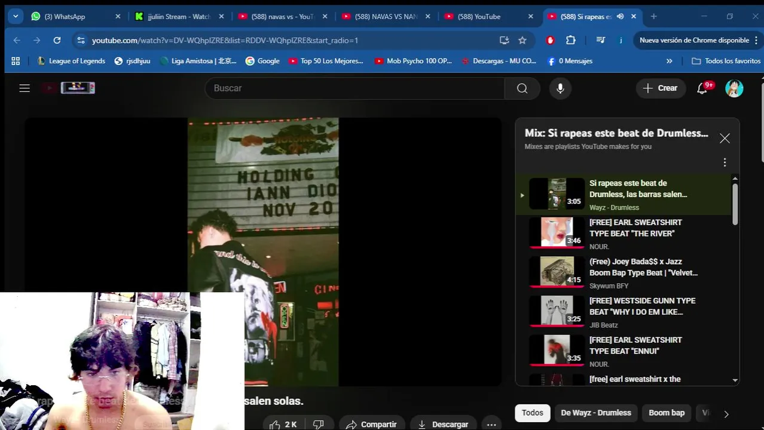
Task: Open the notifications bell
Action: click(703, 88)
